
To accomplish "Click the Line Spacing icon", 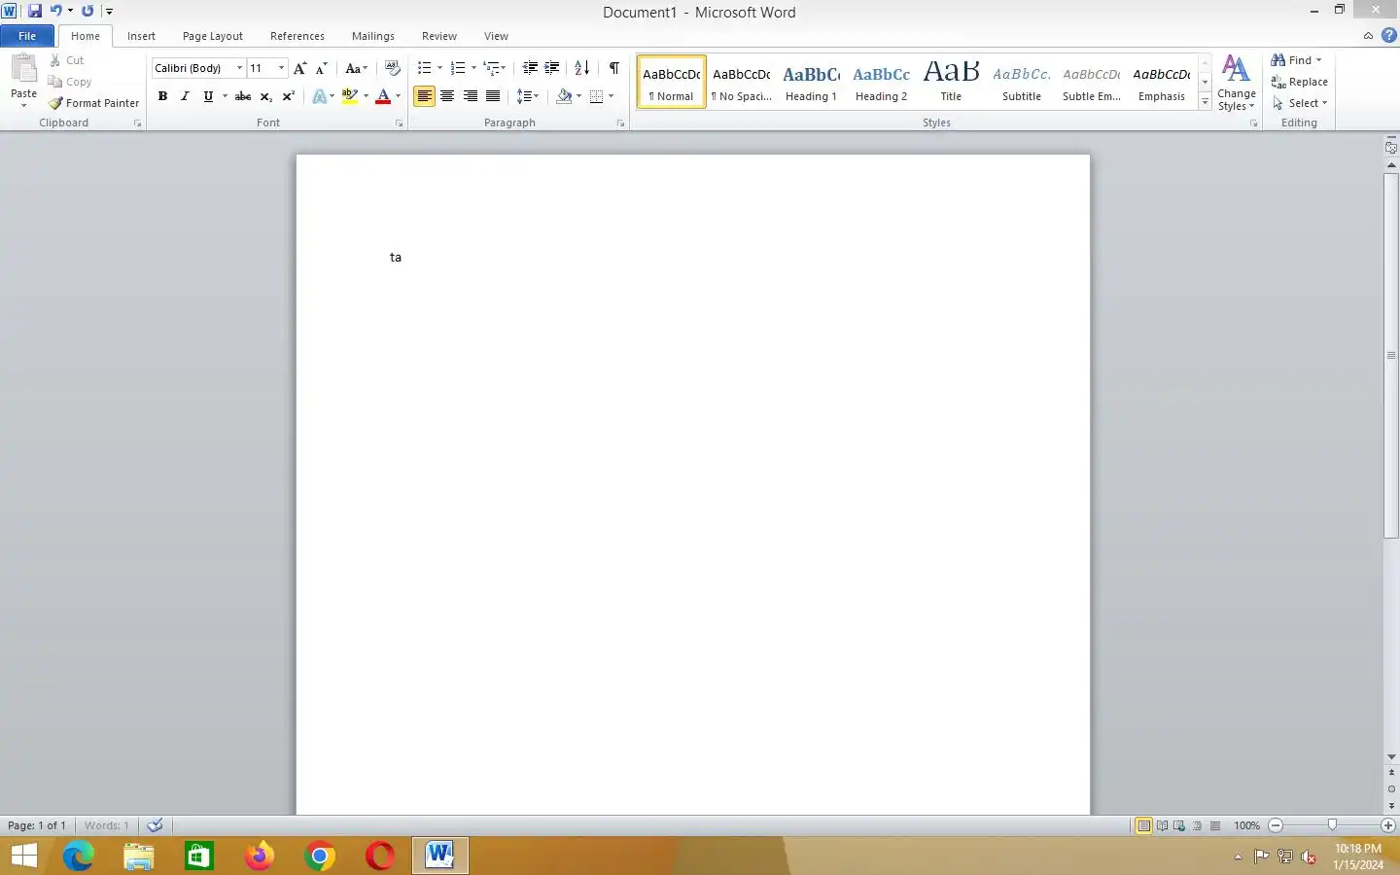I will click(x=524, y=96).
